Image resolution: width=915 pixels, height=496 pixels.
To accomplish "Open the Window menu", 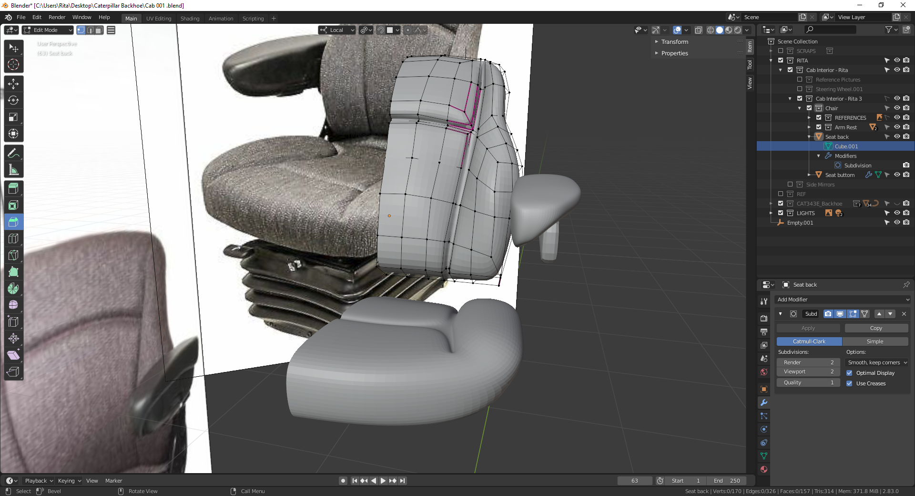I will [81, 17].
